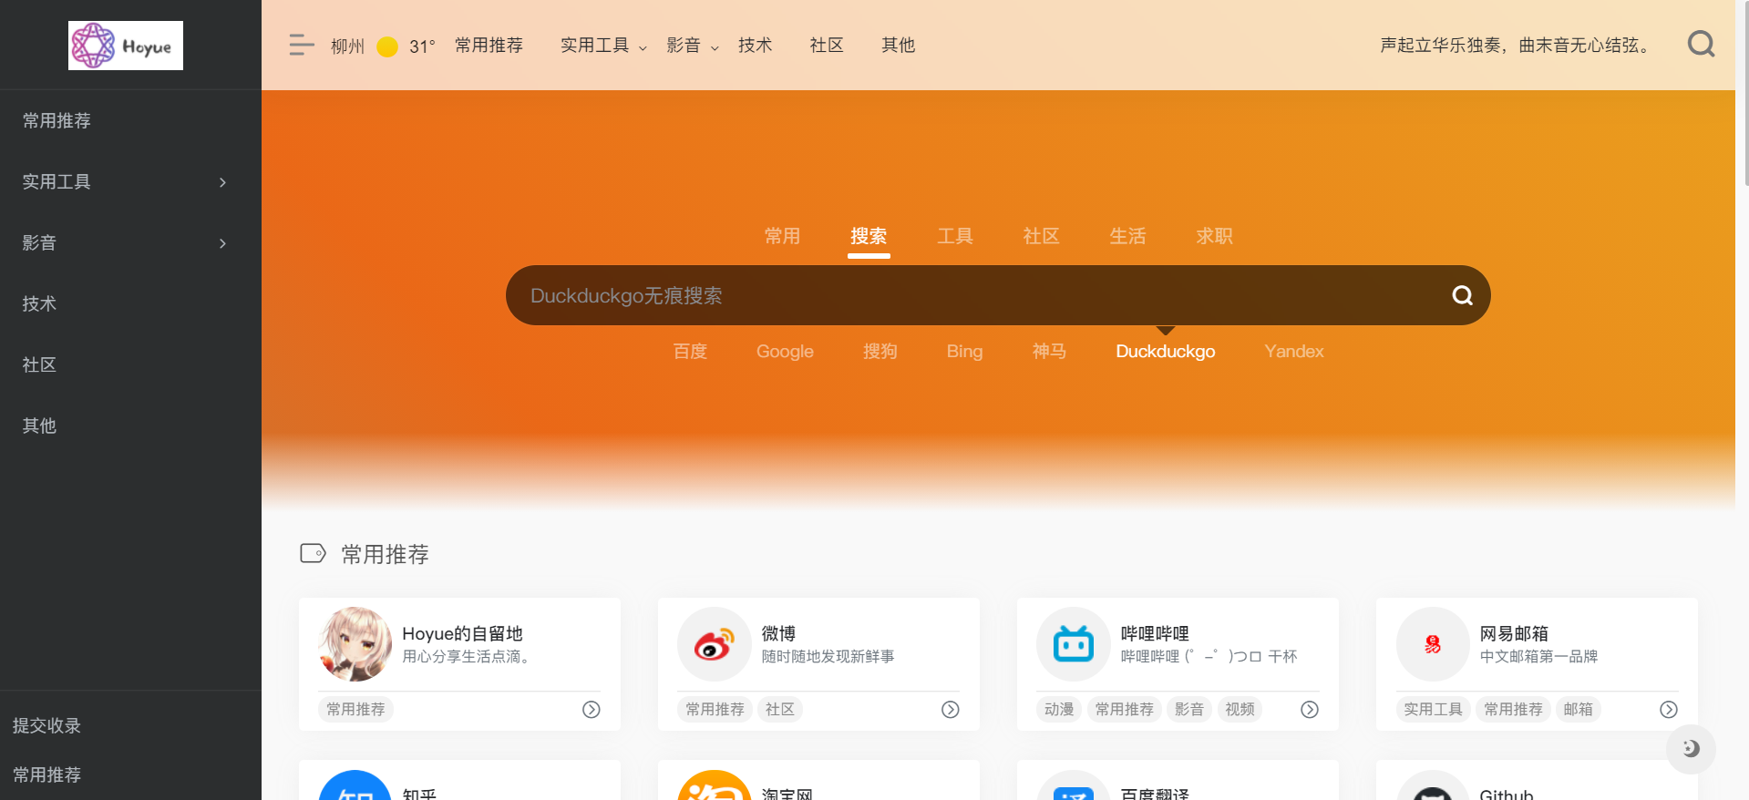Click the sunny weather icon beside 柳州
Image resolution: width=1749 pixels, height=800 pixels.
[x=387, y=46]
